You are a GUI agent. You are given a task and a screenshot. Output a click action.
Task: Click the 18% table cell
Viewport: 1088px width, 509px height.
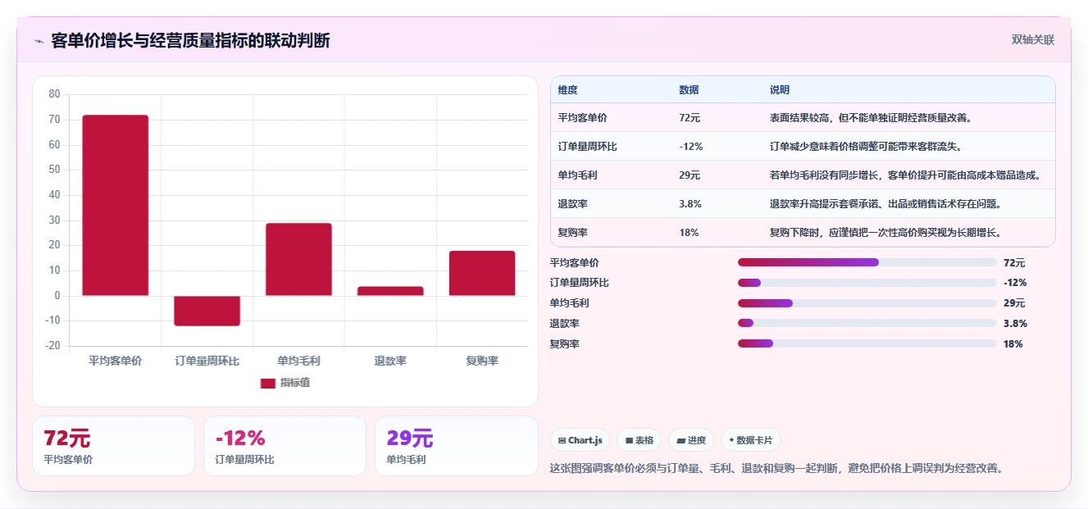click(x=689, y=233)
